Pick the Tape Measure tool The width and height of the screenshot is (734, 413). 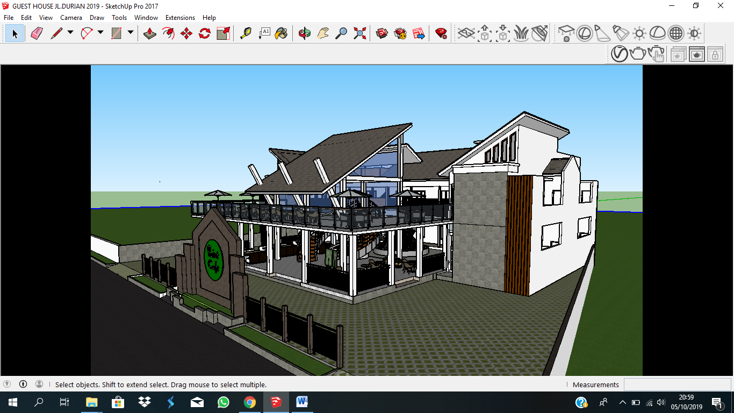(246, 33)
